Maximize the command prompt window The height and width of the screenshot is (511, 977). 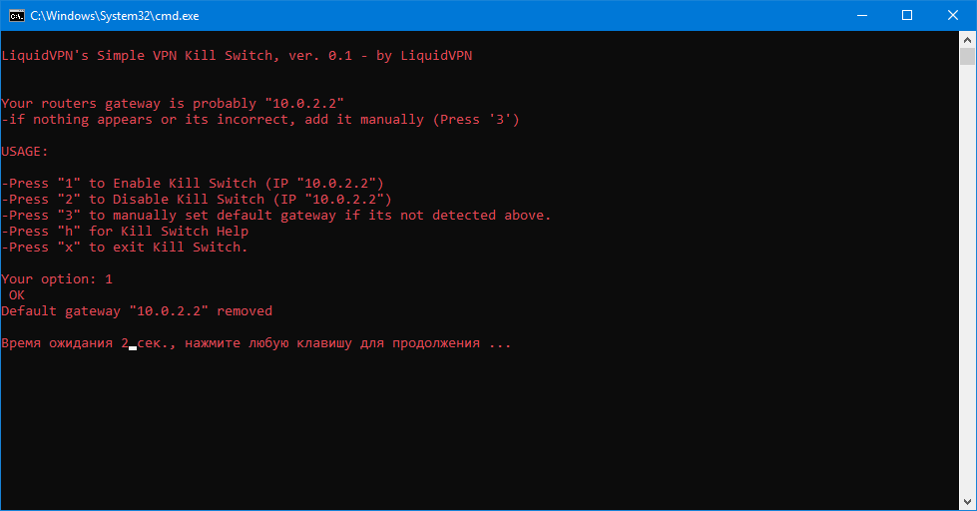[907, 15]
